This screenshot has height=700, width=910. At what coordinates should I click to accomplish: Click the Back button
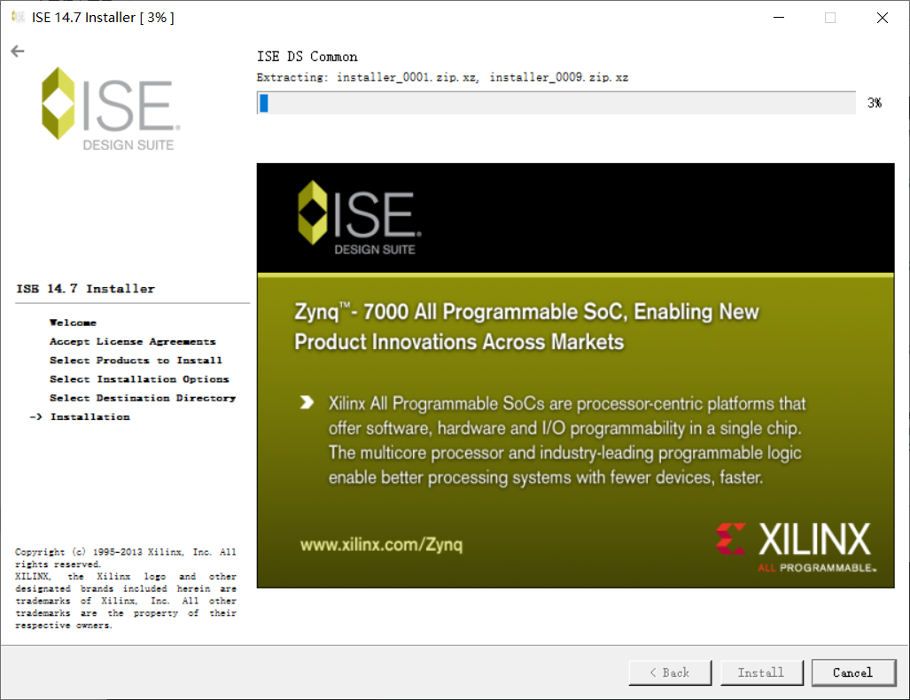[670, 673]
